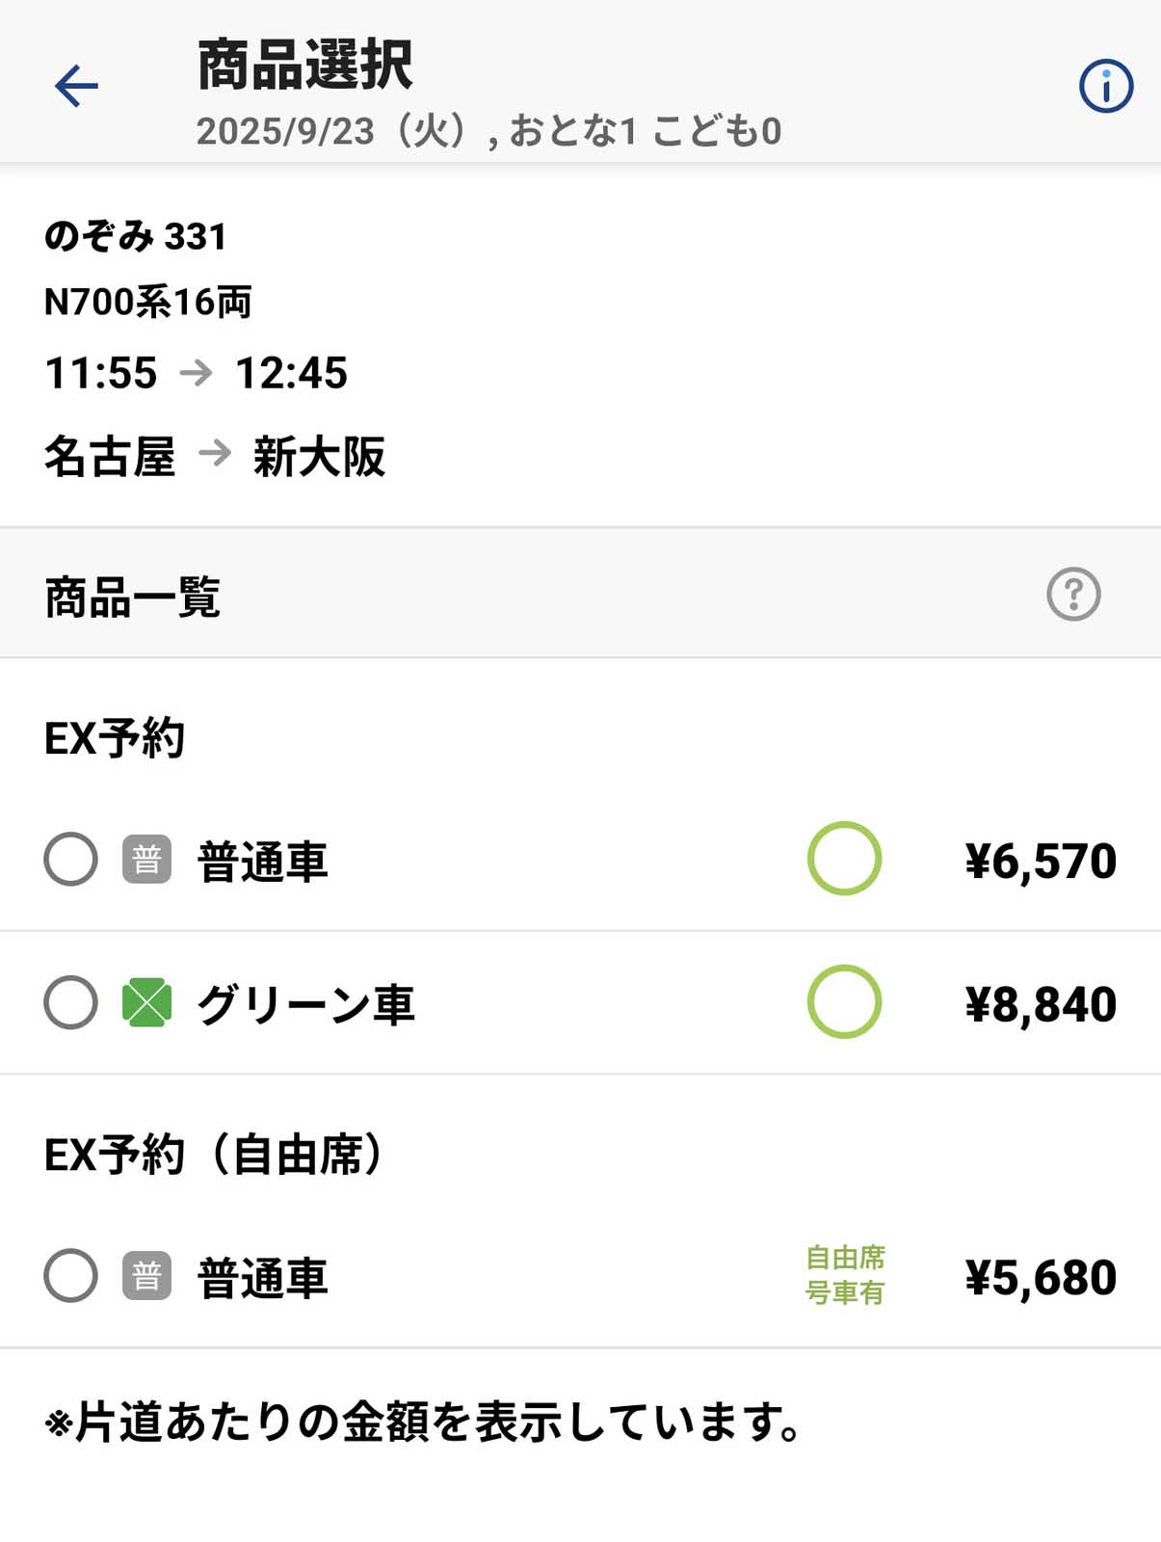
Task: Click the ¥8,840 green car price
Action: click(1041, 1004)
